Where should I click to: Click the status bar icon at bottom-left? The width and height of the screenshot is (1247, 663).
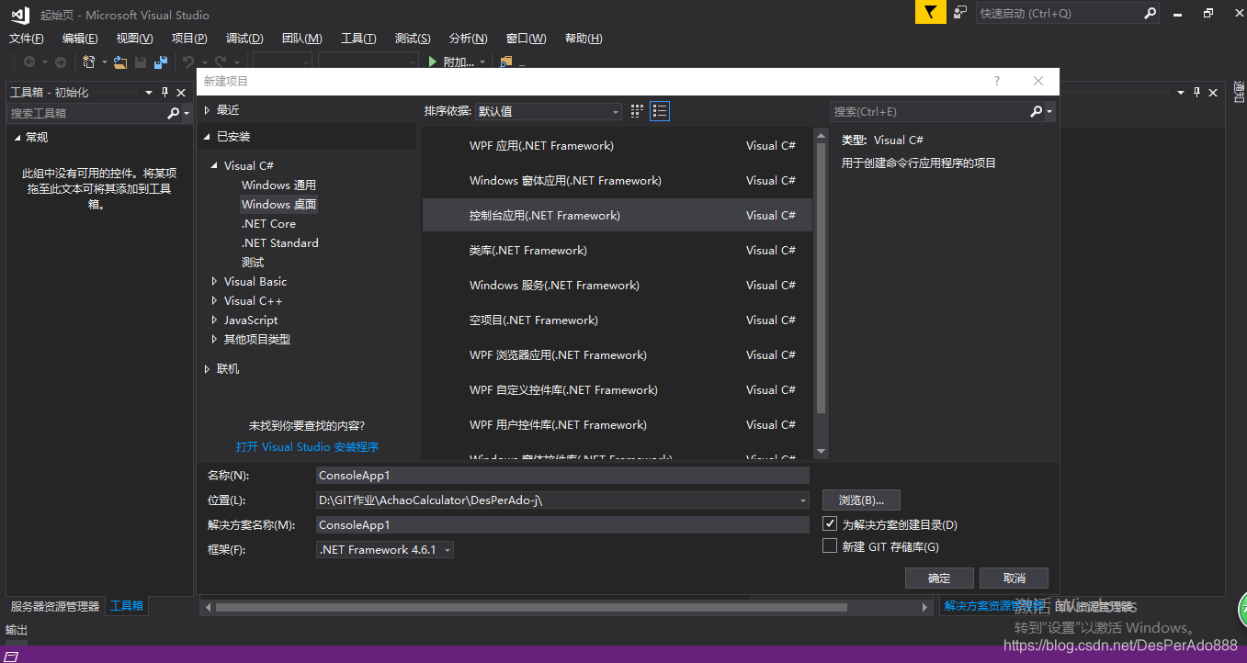pos(13,656)
